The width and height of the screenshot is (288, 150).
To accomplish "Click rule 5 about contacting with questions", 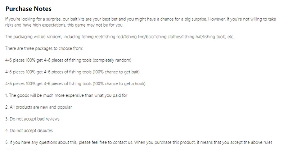I will [x=141, y=142].
